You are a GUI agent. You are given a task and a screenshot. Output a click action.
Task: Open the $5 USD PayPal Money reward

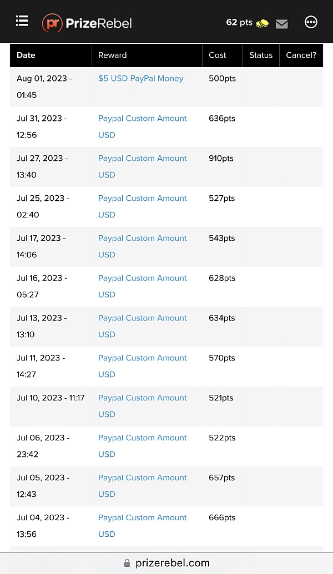(x=140, y=79)
